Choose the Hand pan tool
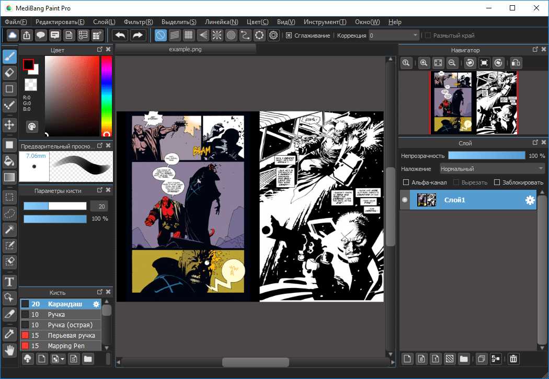549x379 pixels. (x=9, y=350)
